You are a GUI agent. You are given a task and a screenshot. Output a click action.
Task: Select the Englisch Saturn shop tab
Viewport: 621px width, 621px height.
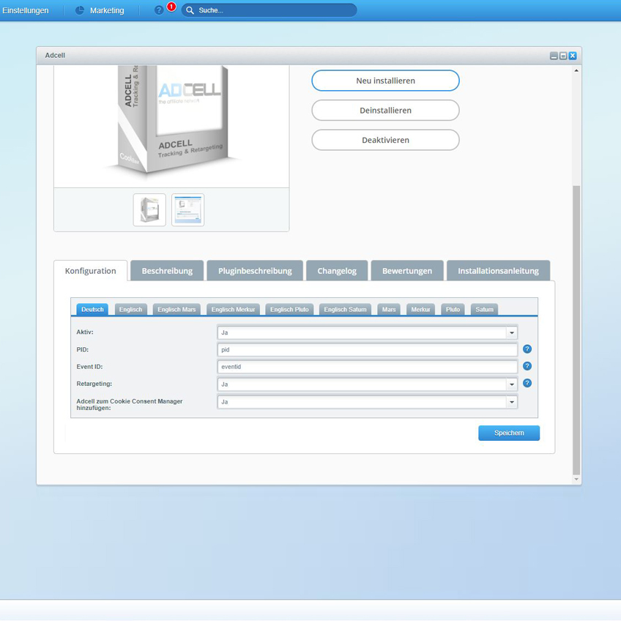[x=346, y=309]
